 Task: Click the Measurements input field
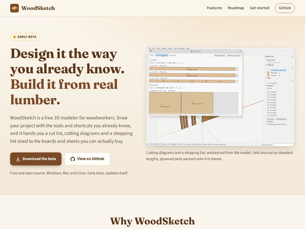[283, 145]
